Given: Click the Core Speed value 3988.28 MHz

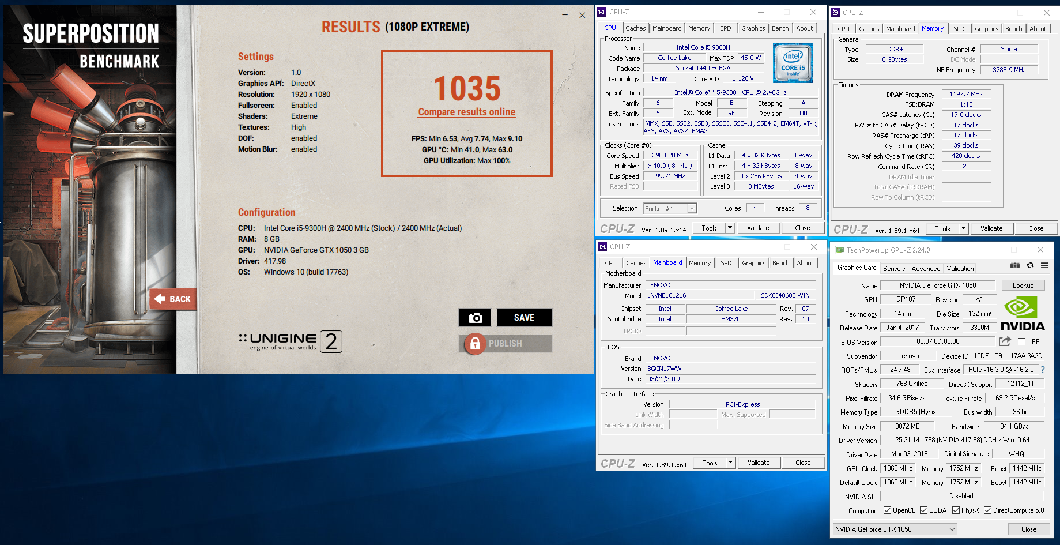Looking at the screenshot, I should pyautogui.click(x=670, y=156).
